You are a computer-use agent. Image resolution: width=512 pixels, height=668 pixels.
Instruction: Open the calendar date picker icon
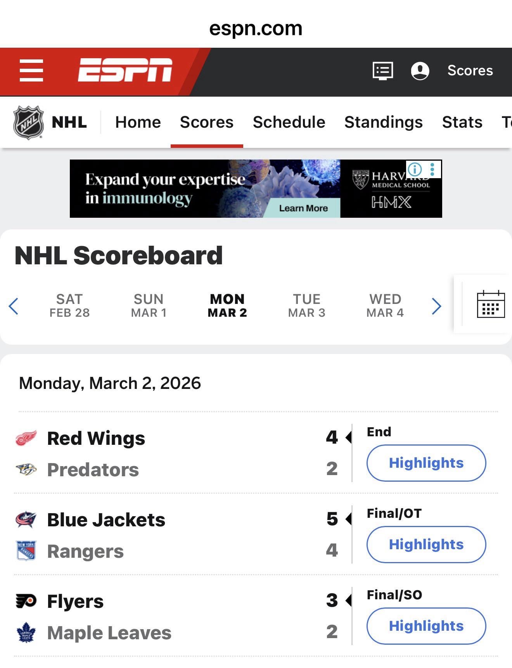[x=491, y=305]
